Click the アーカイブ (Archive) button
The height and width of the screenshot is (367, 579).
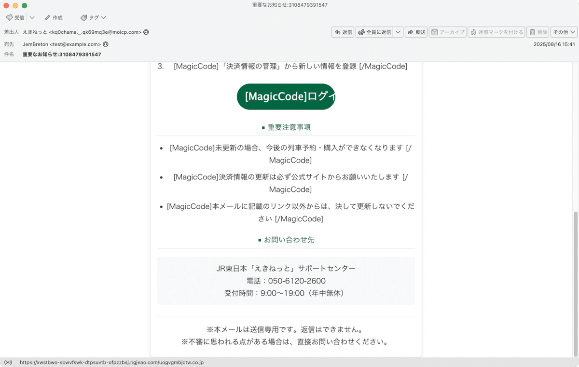click(447, 32)
